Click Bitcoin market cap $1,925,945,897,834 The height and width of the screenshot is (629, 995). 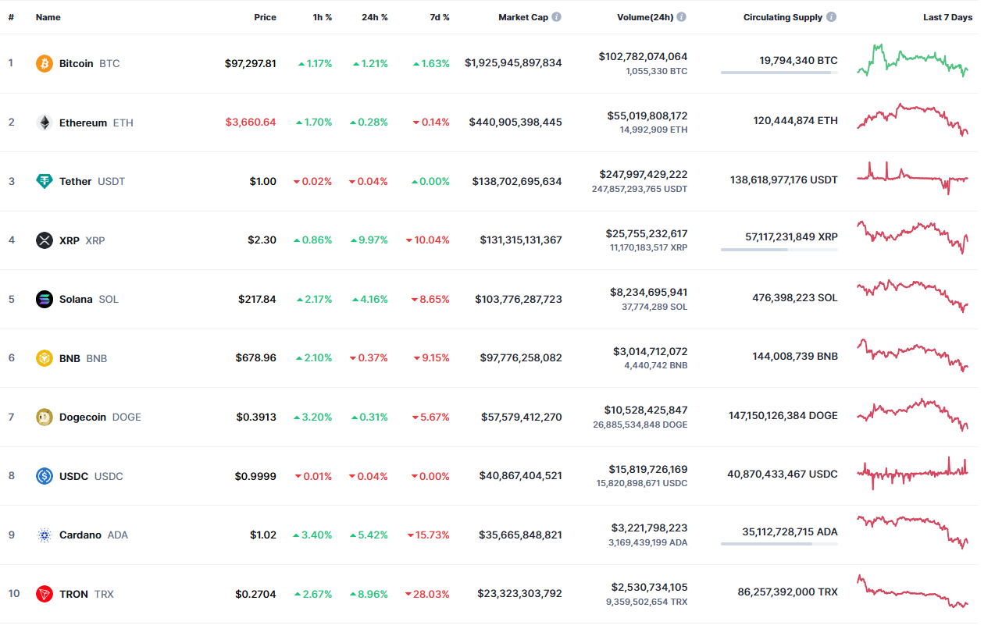tap(513, 62)
